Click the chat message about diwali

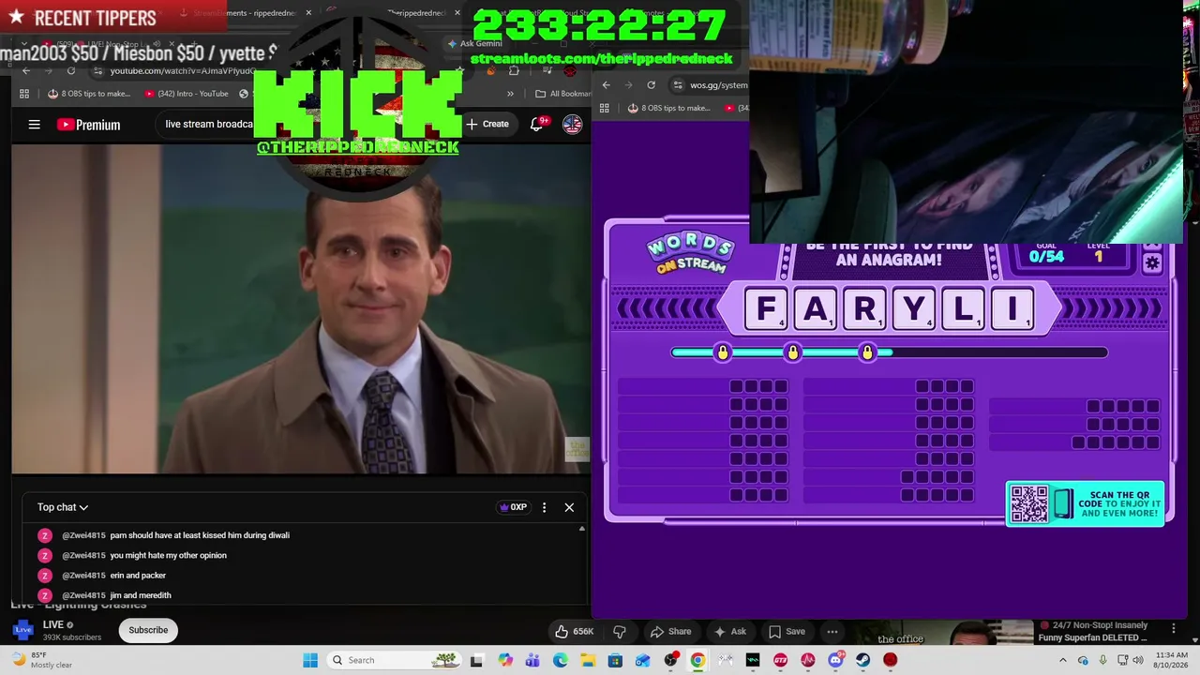200,535
